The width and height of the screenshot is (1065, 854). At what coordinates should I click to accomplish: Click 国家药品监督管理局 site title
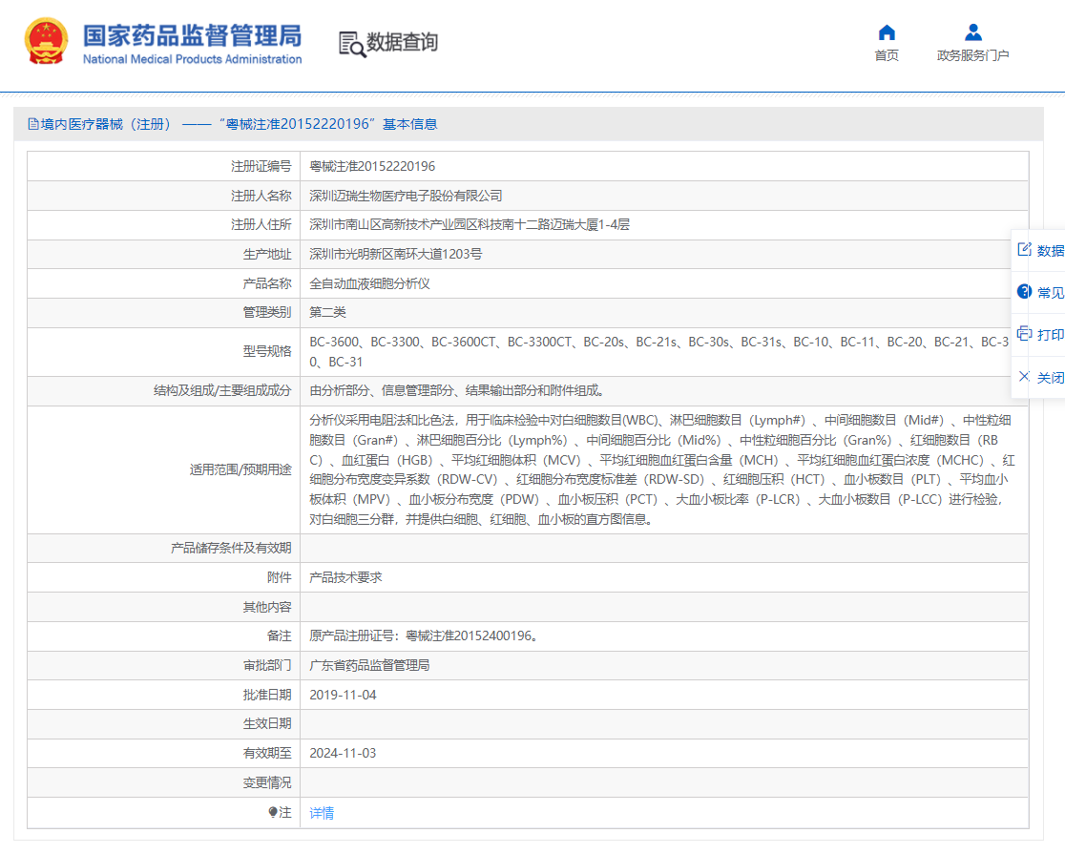click(x=192, y=35)
